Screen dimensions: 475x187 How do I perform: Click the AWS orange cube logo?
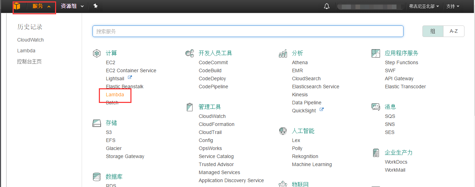[x=17, y=6]
